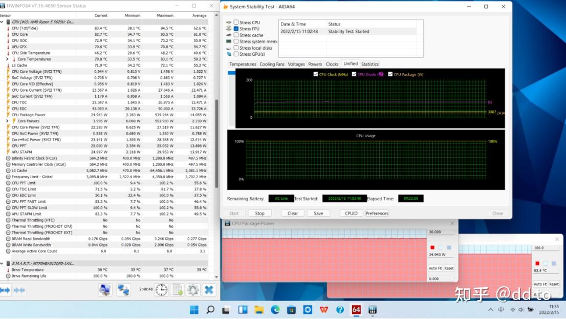
Task: Click Reset in CPU Package Power window
Action: coord(449,268)
